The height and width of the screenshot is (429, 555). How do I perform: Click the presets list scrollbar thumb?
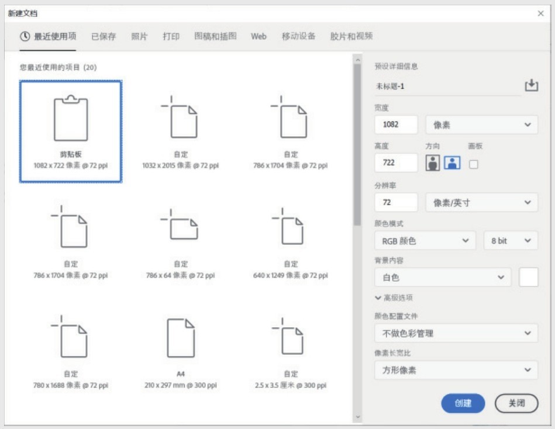[357, 145]
